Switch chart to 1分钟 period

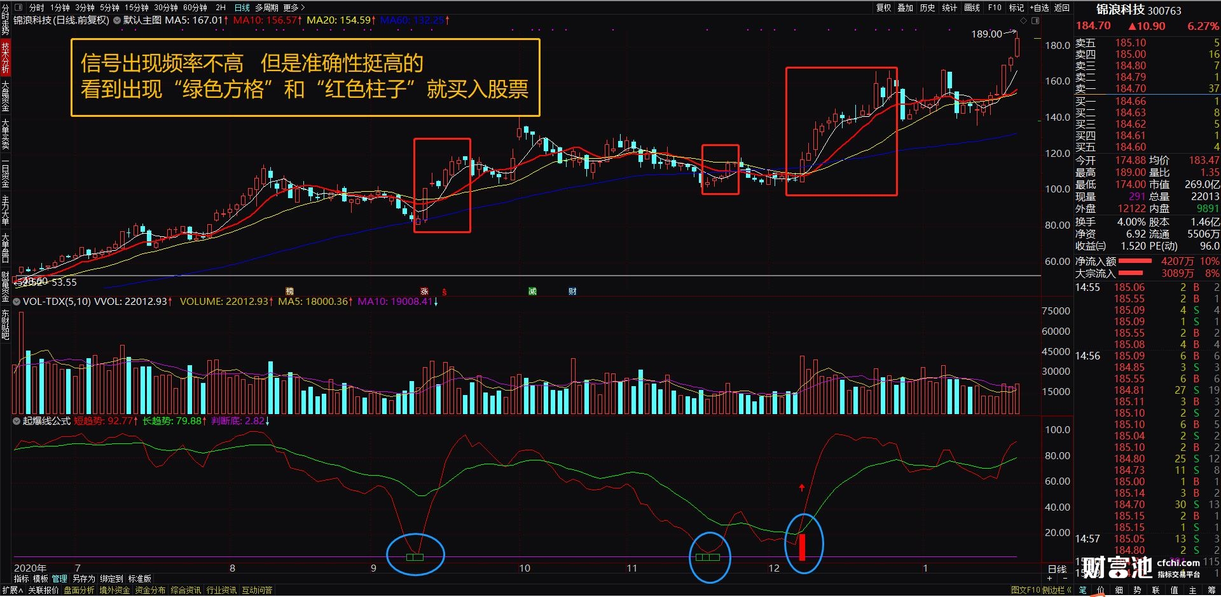tap(60, 8)
